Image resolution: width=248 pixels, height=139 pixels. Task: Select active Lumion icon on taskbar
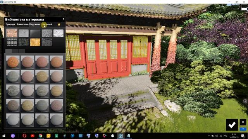coord(121,136)
